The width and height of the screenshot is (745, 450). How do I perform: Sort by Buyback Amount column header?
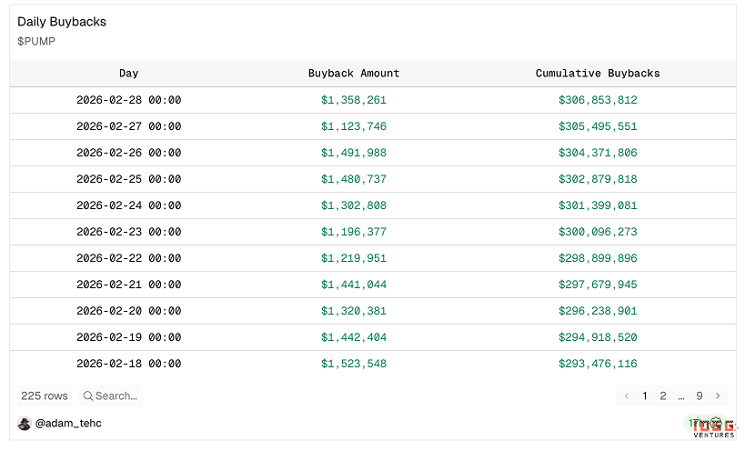pyautogui.click(x=354, y=74)
